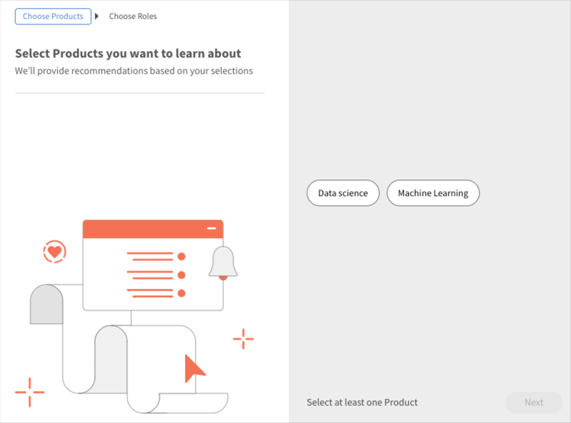
Task: Go to the Choose Roles step
Action: [x=133, y=17]
